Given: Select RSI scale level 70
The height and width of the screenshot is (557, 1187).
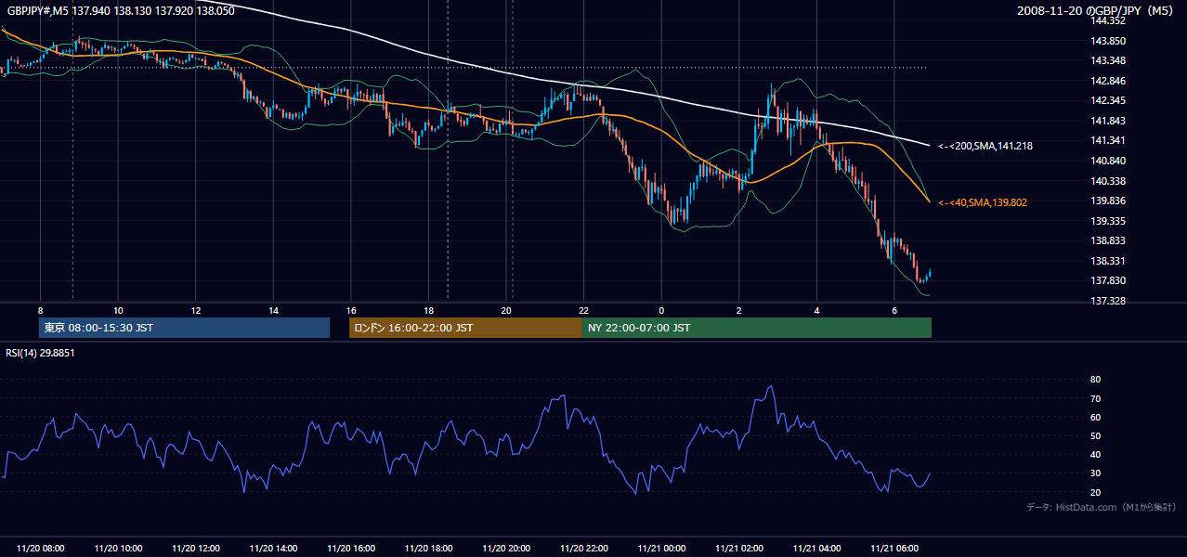Looking at the screenshot, I should pos(1096,398).
